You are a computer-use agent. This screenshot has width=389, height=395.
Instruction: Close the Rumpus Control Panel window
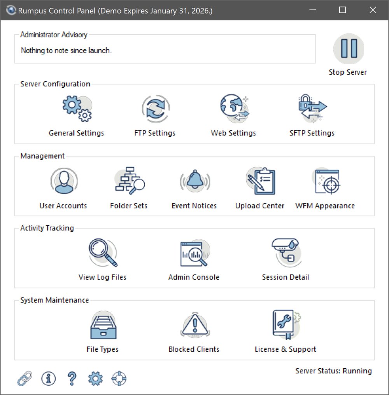(373, 10)
